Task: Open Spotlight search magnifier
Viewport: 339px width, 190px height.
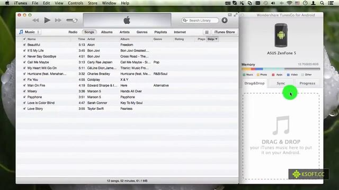Action: pyautogui.click(x=322, y=3)
